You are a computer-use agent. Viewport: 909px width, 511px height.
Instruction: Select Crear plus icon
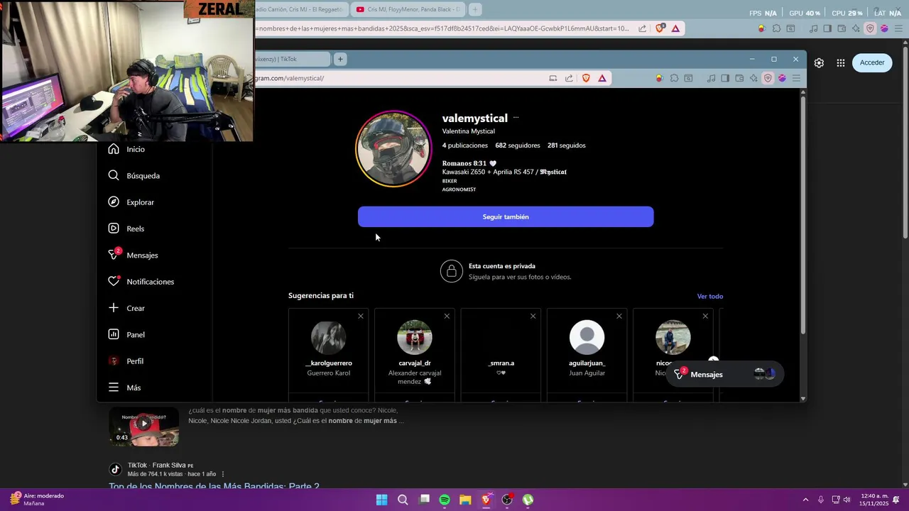point(114,308)
